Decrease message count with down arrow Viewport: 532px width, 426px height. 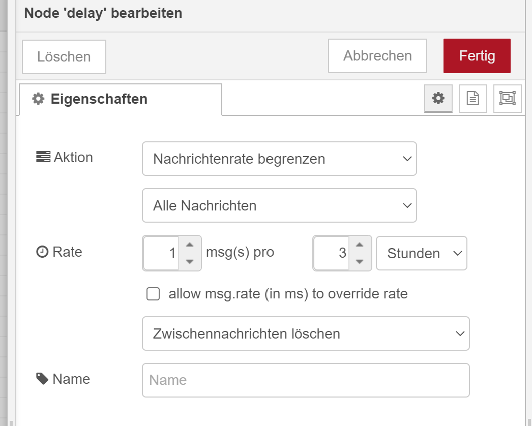190,261
